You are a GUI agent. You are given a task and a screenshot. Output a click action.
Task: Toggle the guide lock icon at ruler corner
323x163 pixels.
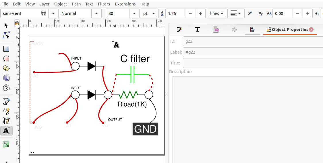pos(17,23)
